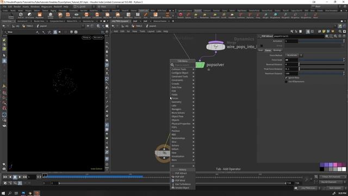Add a new pane tab beside Material Palette
Viewport: 348px width, 196px height.
pyautogui.click(x=173, y=21)
